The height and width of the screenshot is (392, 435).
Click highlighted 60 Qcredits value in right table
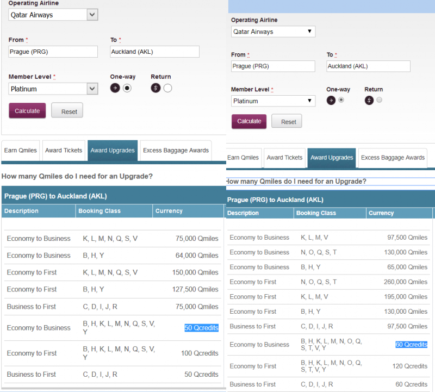[x=412, y=345]
